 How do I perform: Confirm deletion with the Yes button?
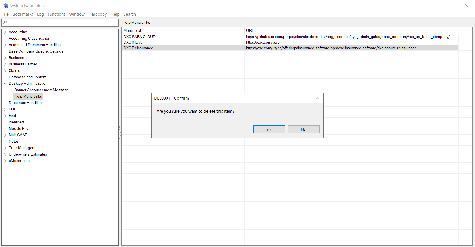coord(269,129)
